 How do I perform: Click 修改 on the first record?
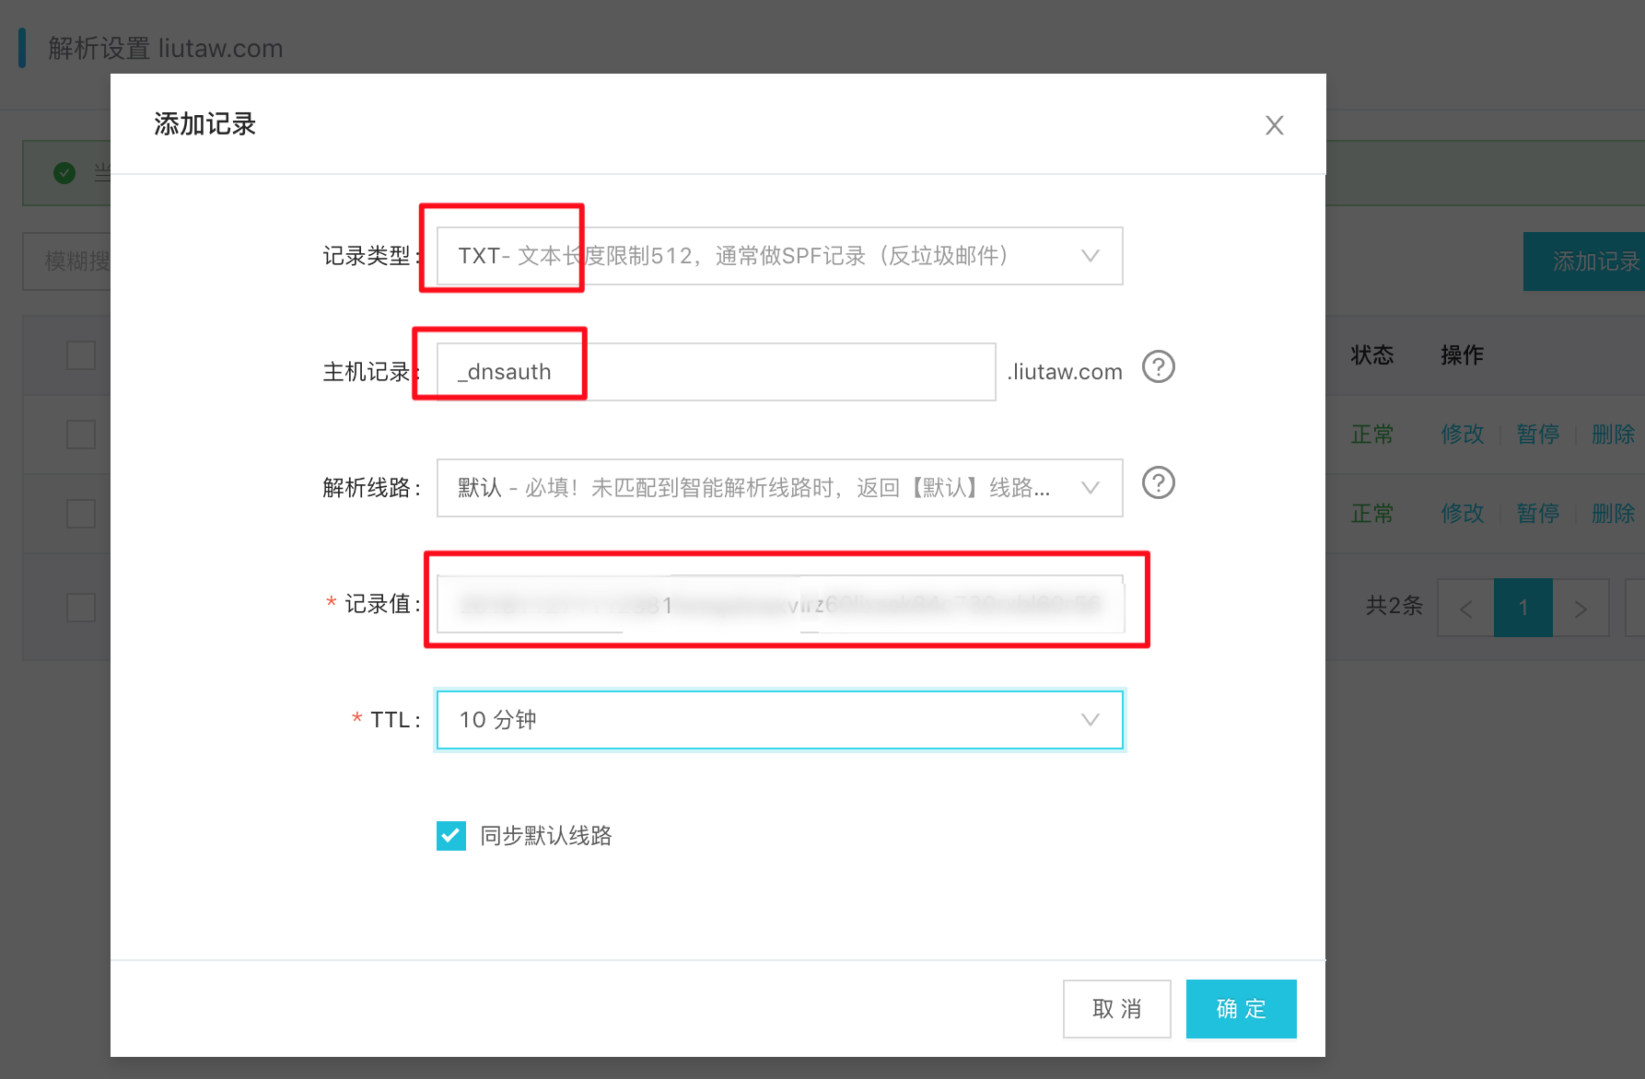click(1461, 434)
